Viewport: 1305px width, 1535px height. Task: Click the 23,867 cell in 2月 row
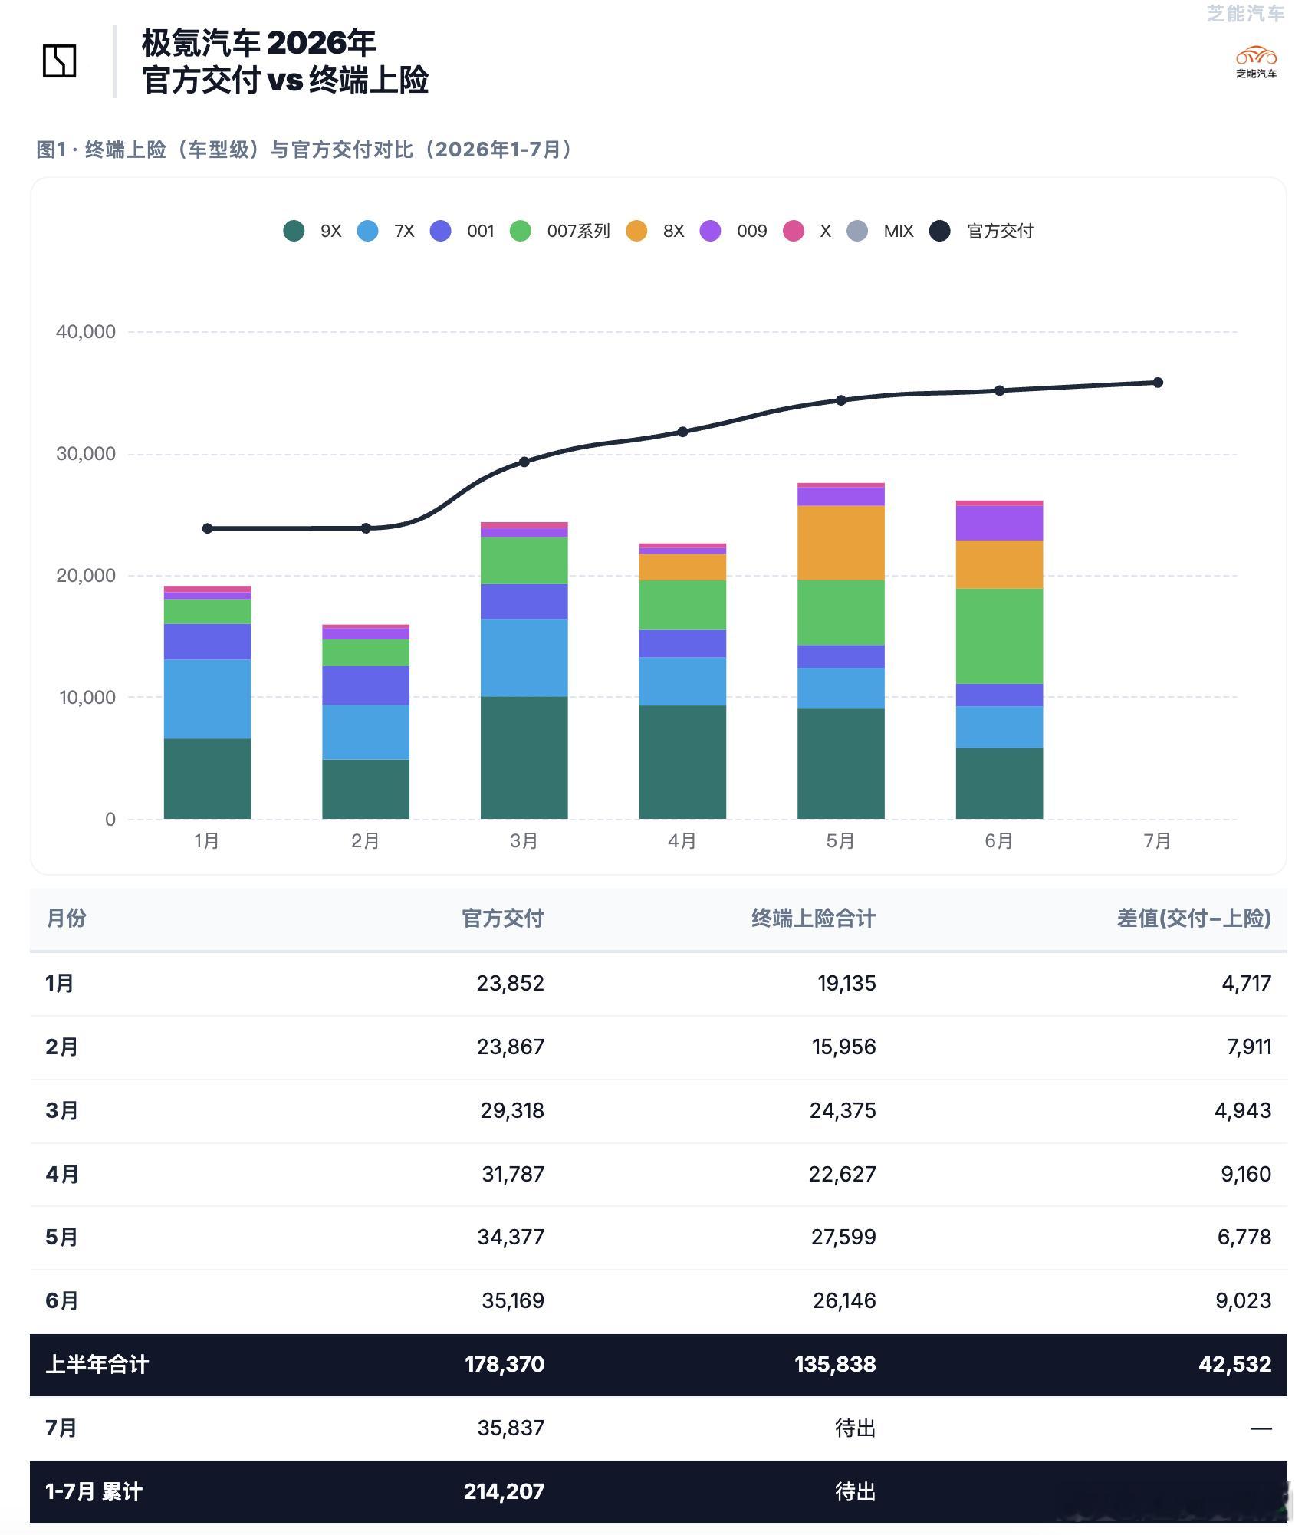coord(511,1047)
